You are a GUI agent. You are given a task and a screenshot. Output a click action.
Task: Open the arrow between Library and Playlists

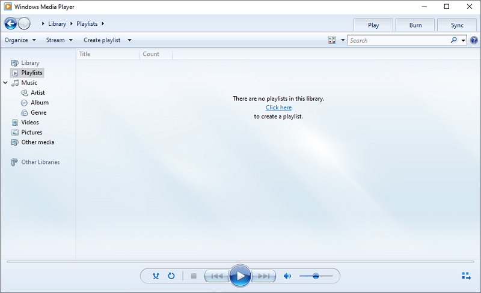(71, 23)
